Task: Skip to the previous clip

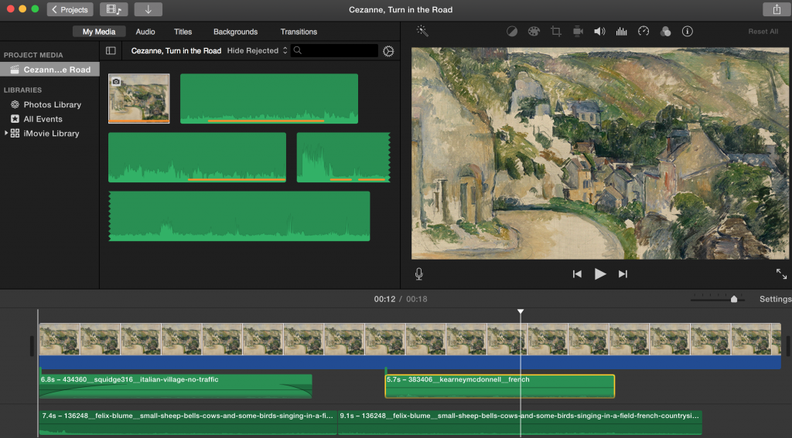Action: 577,274
